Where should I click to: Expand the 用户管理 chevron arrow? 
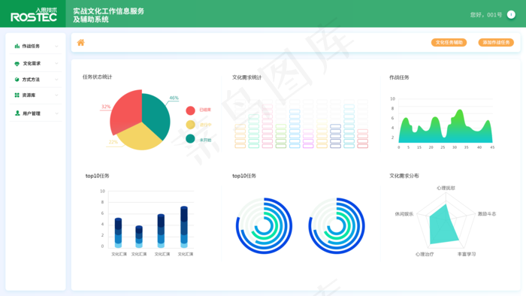(56, 113)
